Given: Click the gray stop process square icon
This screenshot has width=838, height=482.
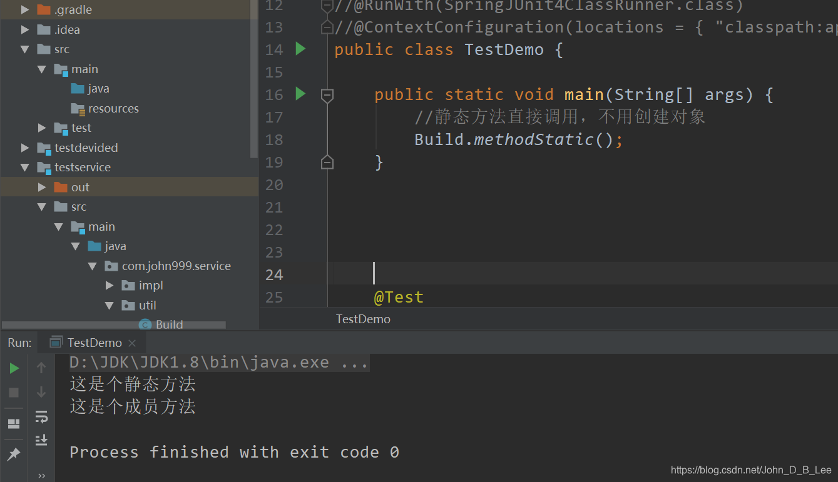Looking at the screenshot, I should click(14, 393).
